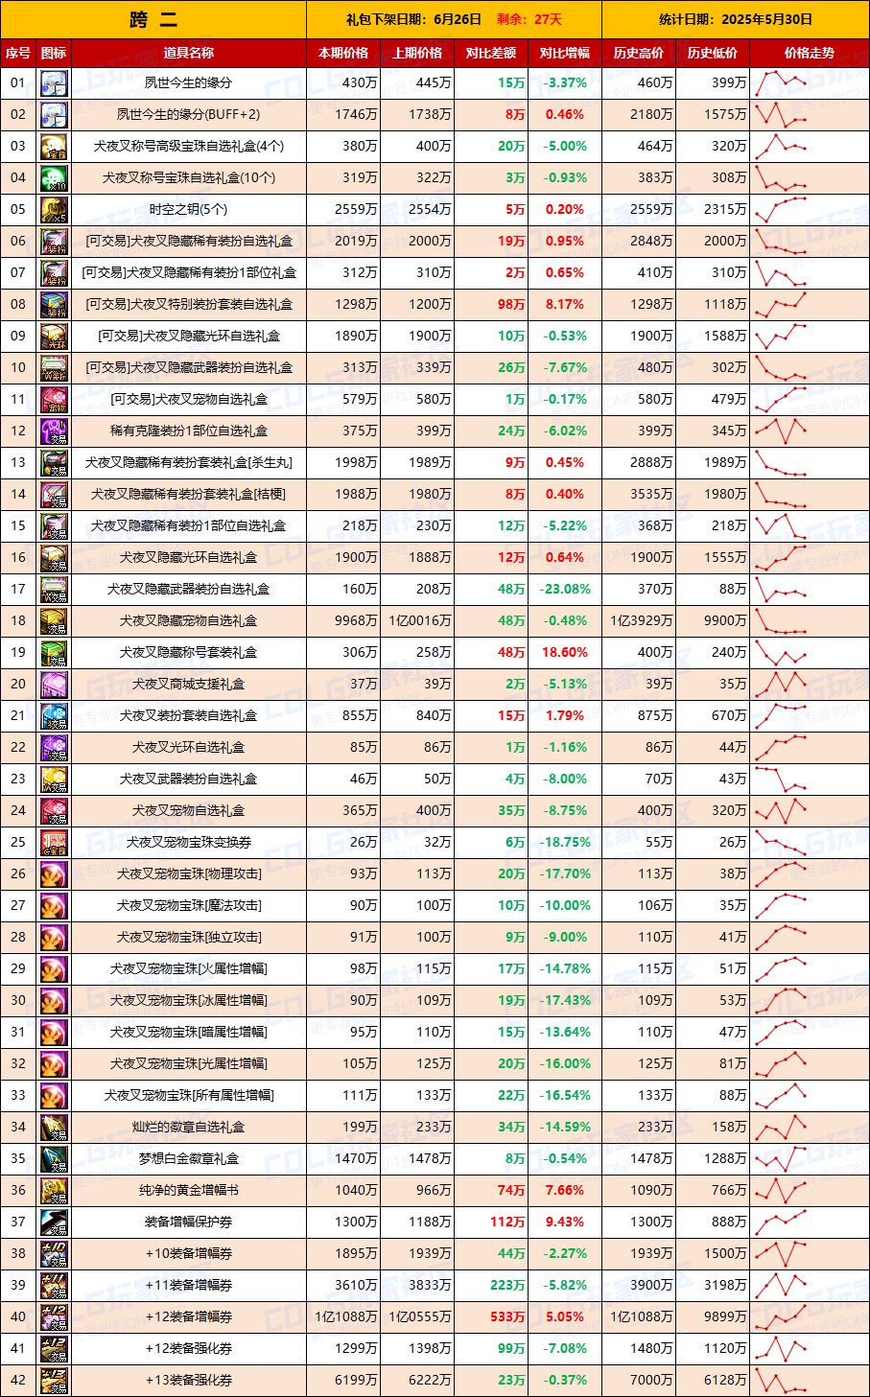Viewport: 870px width, 1397px height.
Task: Open price trend chart for 夙世今生的缘分 row 01
Action: 782,83
